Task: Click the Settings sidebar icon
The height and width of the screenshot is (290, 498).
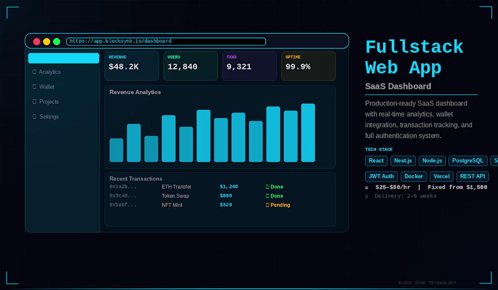Action: coord(34,117)
